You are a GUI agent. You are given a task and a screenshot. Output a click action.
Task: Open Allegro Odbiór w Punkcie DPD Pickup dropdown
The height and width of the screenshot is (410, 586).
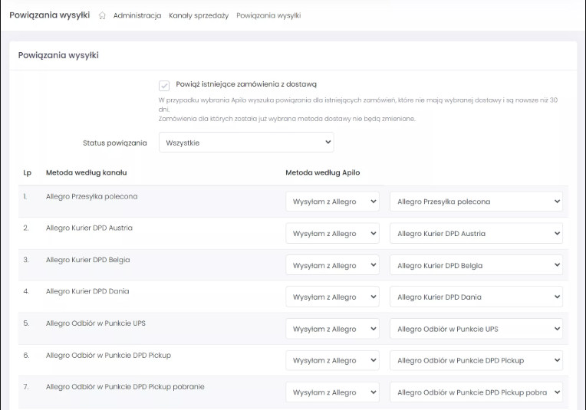pos(476,360)
